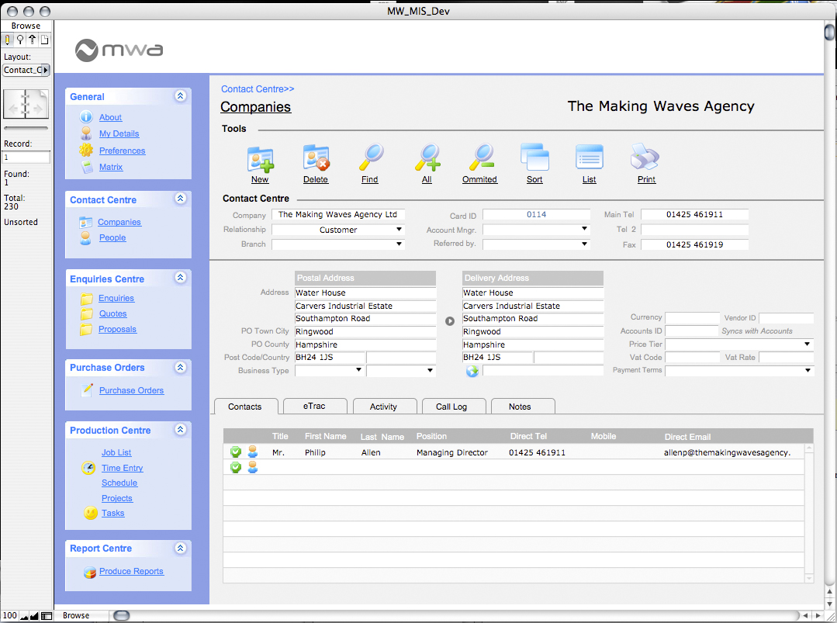The image size is (837, 623).
Task: Open the Job List link
Action: [x=116, y=452]
